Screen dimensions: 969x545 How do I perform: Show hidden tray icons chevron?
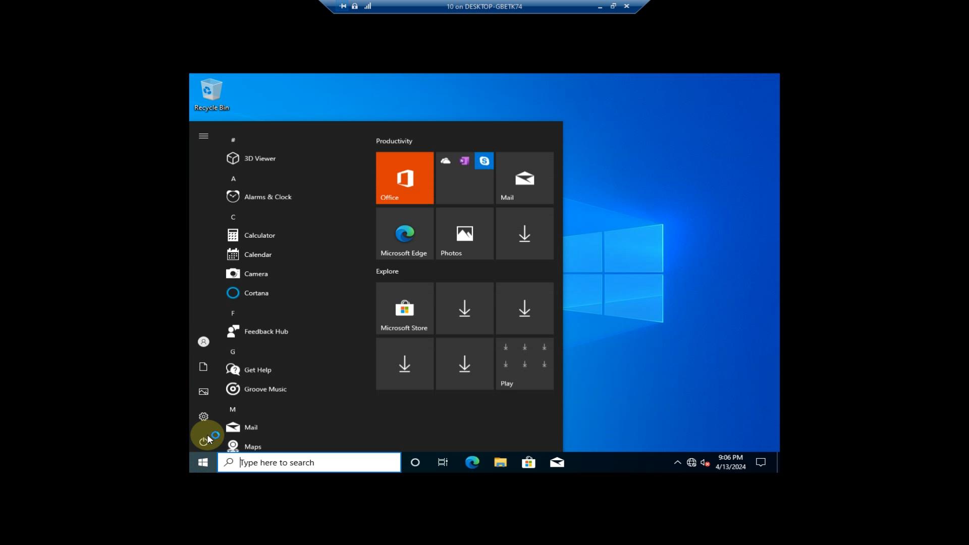(677, 462)
